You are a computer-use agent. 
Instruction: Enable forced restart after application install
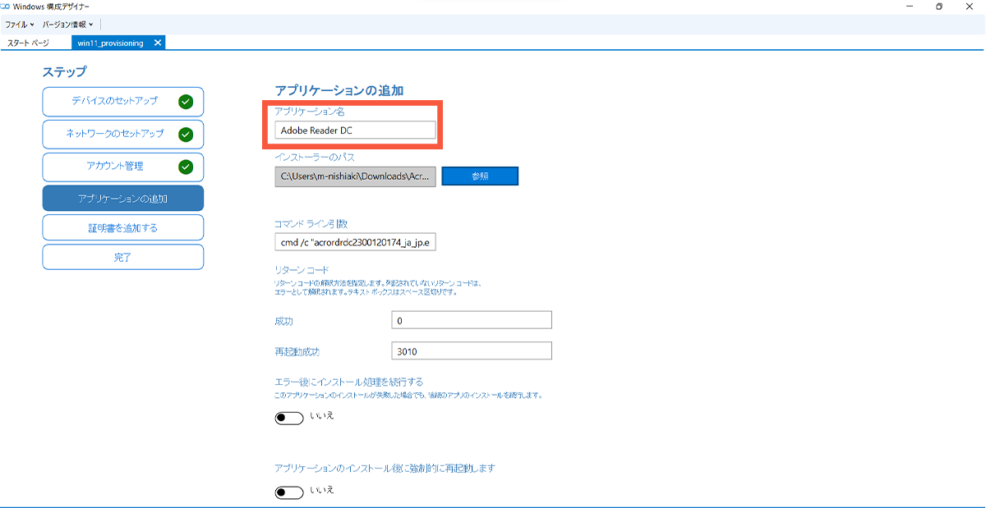[x=288, y=492]
